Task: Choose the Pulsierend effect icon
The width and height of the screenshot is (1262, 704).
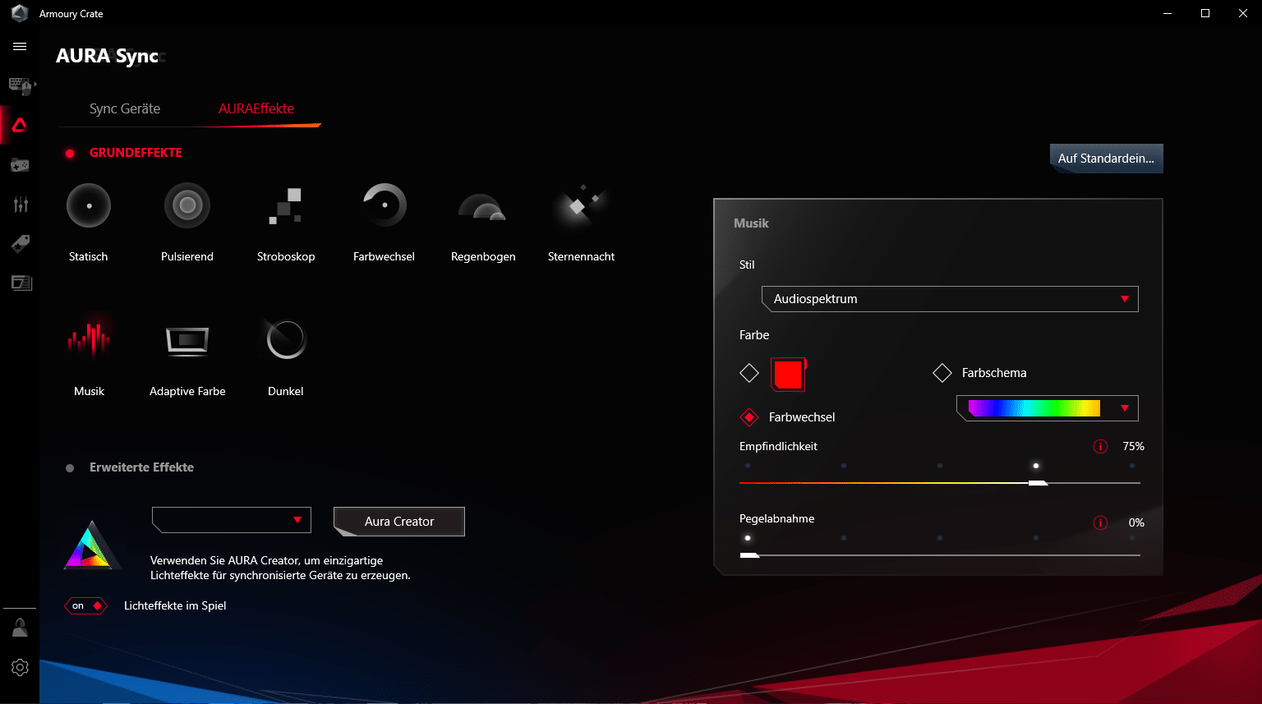Action: click(187, 205)
